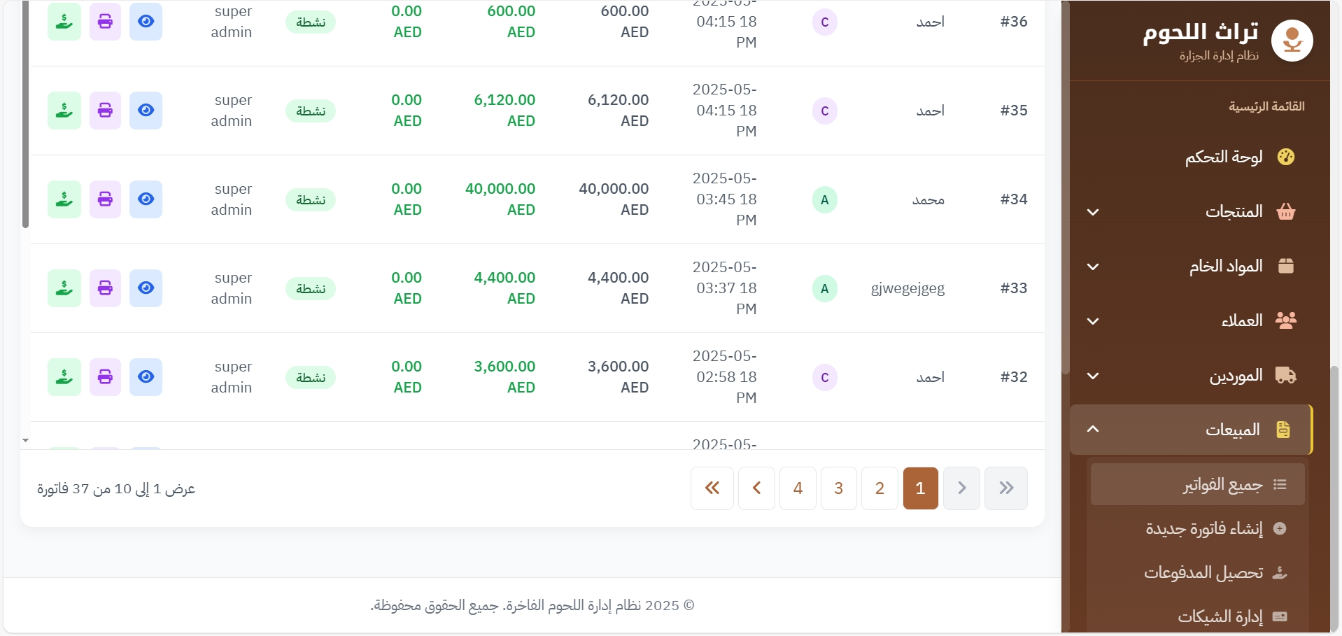Open إنشاء فاتورة جديدة menu item
This screenshot has height=636, width=1342.
coord(1203,528)
